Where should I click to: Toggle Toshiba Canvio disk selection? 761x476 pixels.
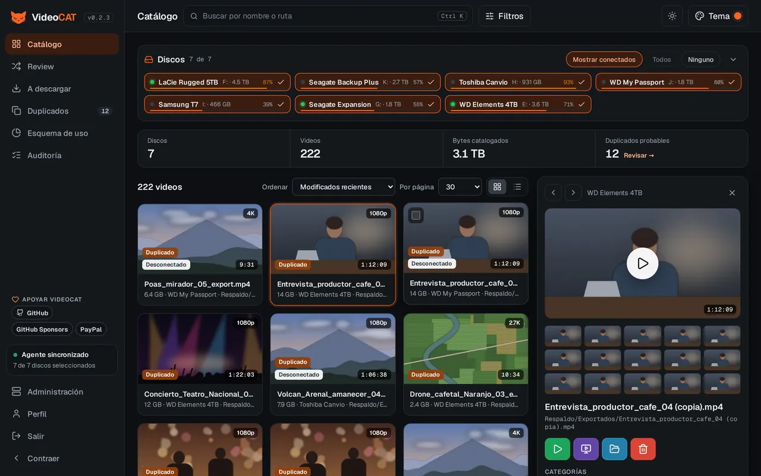(518, 82)
